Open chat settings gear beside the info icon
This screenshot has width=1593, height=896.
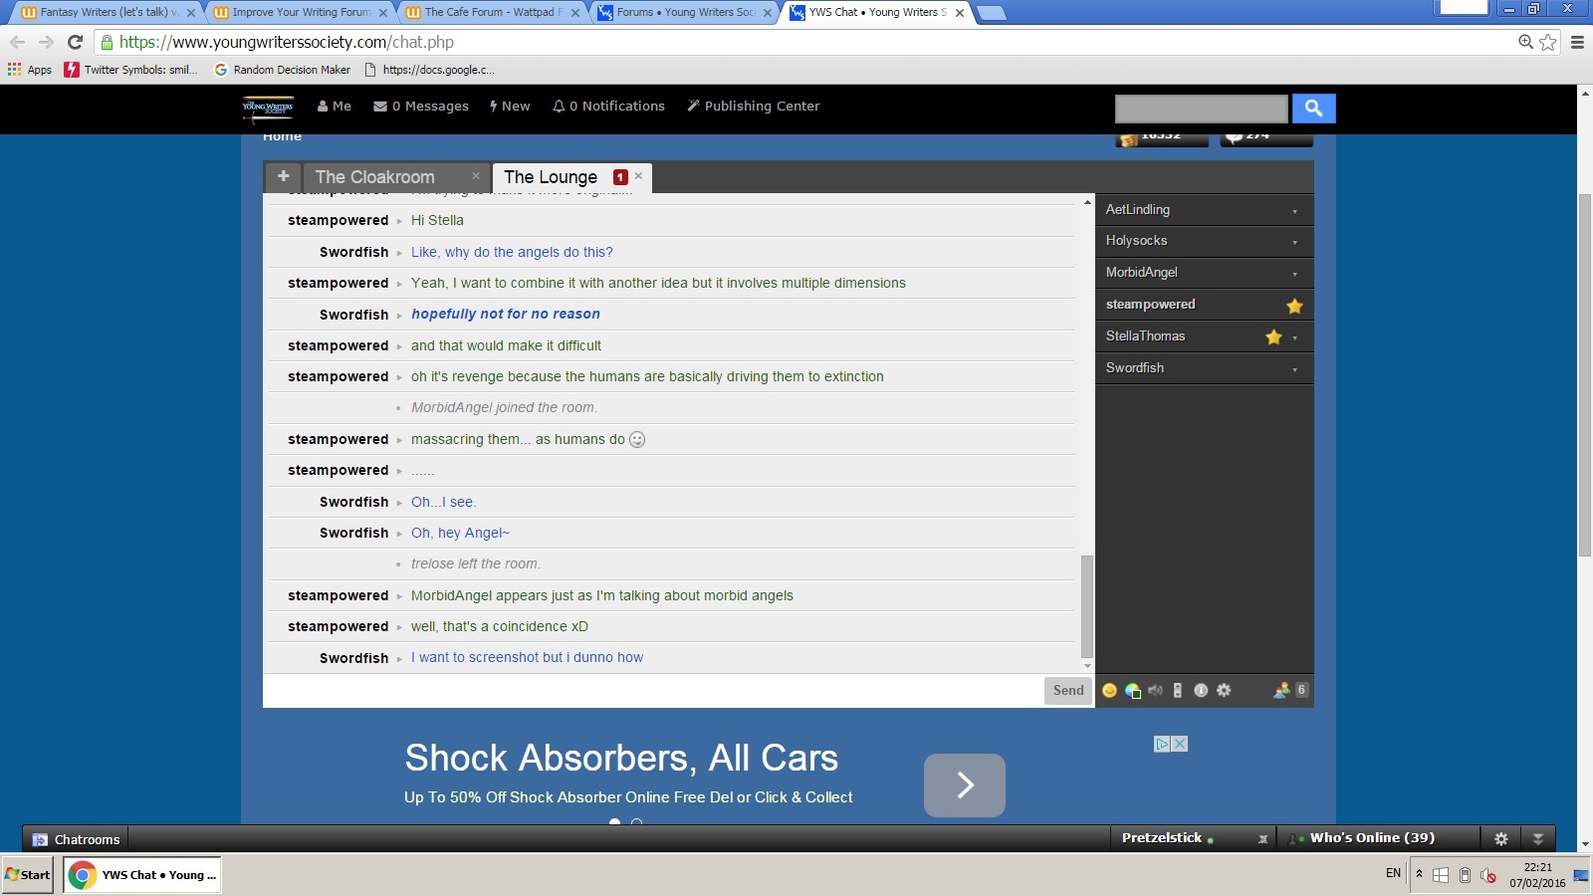tap(1224, 690)
